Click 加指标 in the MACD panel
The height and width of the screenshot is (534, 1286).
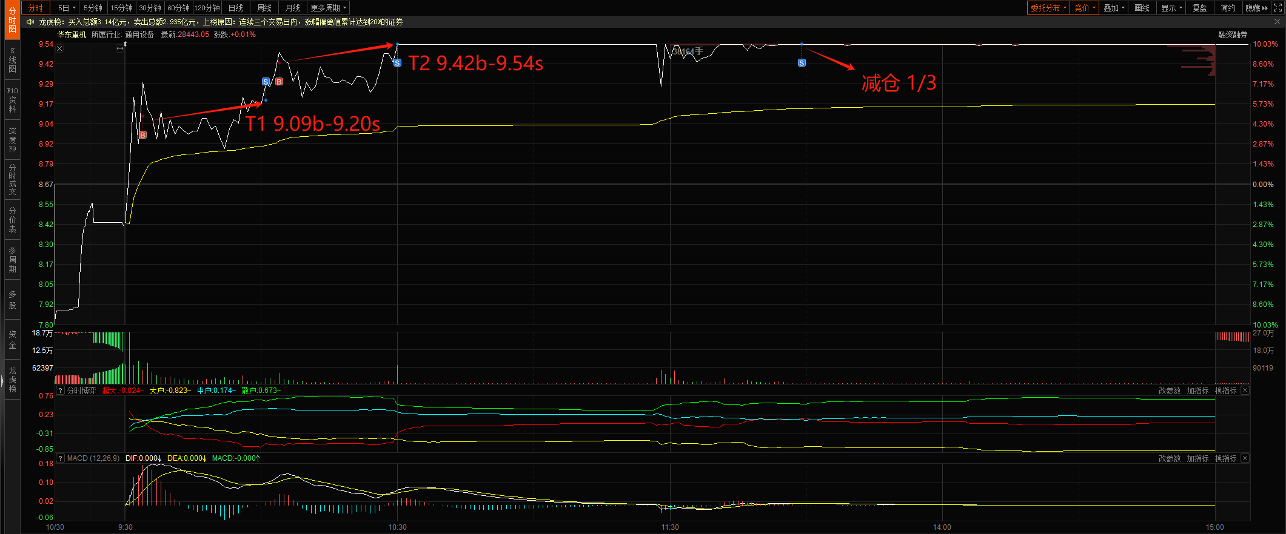click(1198, 458)
